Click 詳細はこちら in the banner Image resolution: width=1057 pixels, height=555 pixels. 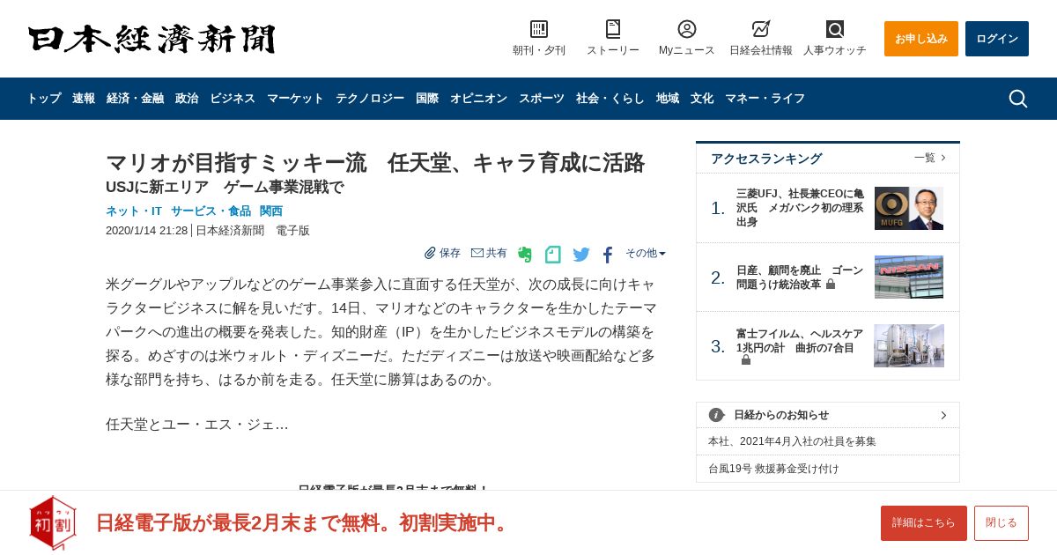coord(924,523)
